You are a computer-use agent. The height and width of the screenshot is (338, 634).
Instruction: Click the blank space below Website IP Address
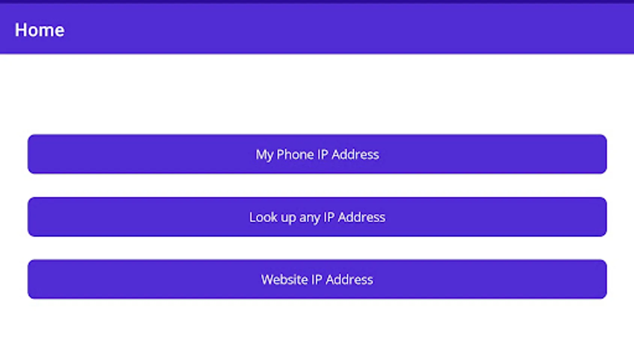tap(317, 318)
